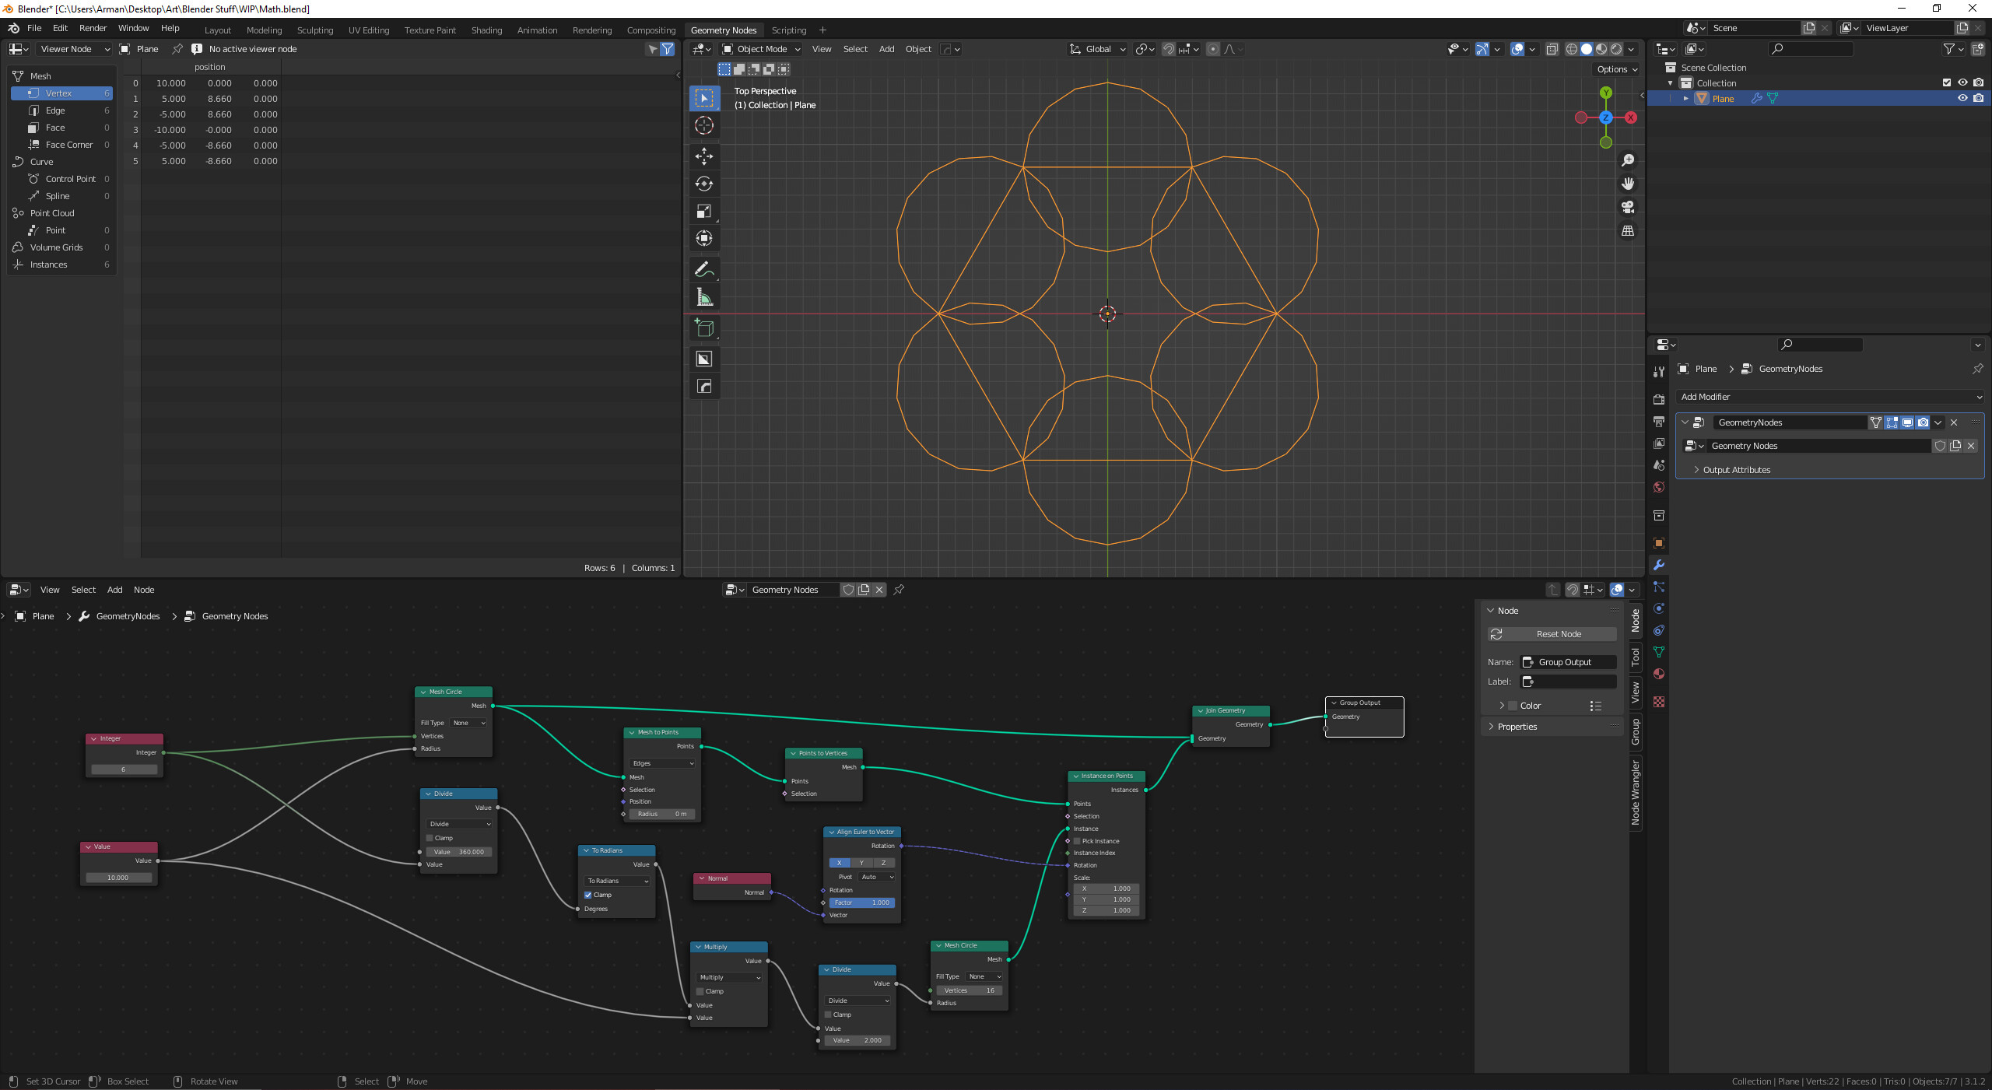Enable Pick Instance checkbox
Screen dimensions: 1992x1090
(1077, 841)
